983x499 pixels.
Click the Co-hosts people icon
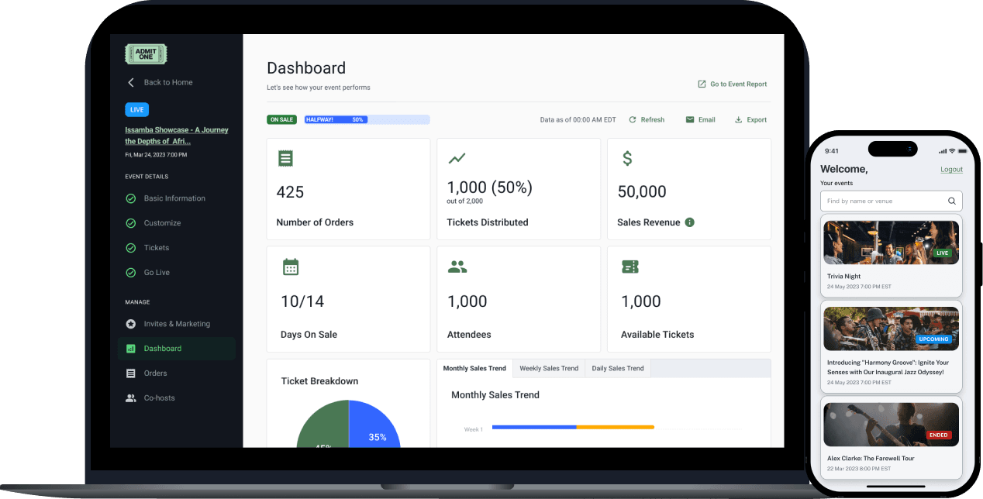131,398
